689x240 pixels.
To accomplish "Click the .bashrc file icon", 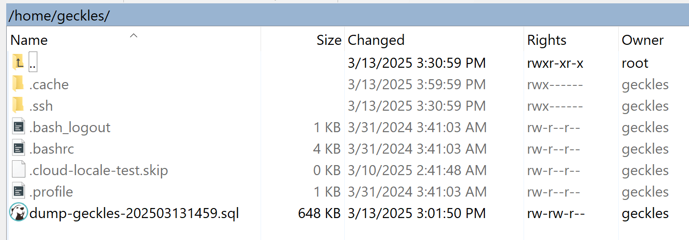I will [18, 149].
